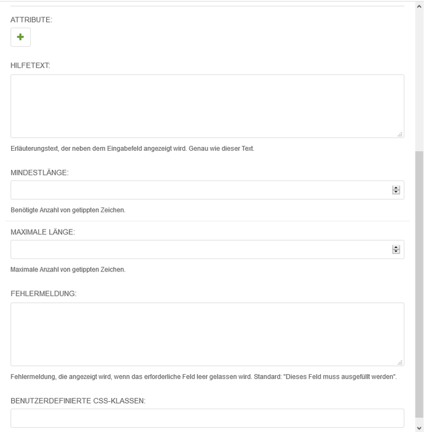Click the FEHLERMELDUNG field label
The width and height of the screenshot is (424, 432).
(x=43, y=294)
